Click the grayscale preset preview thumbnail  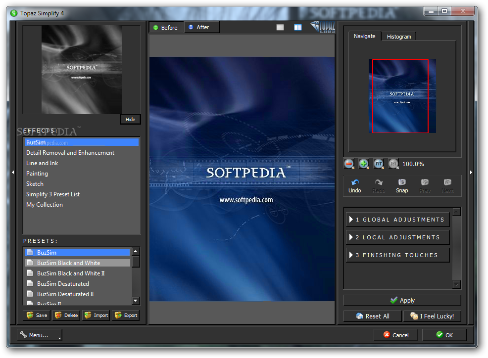coord(82,70)
